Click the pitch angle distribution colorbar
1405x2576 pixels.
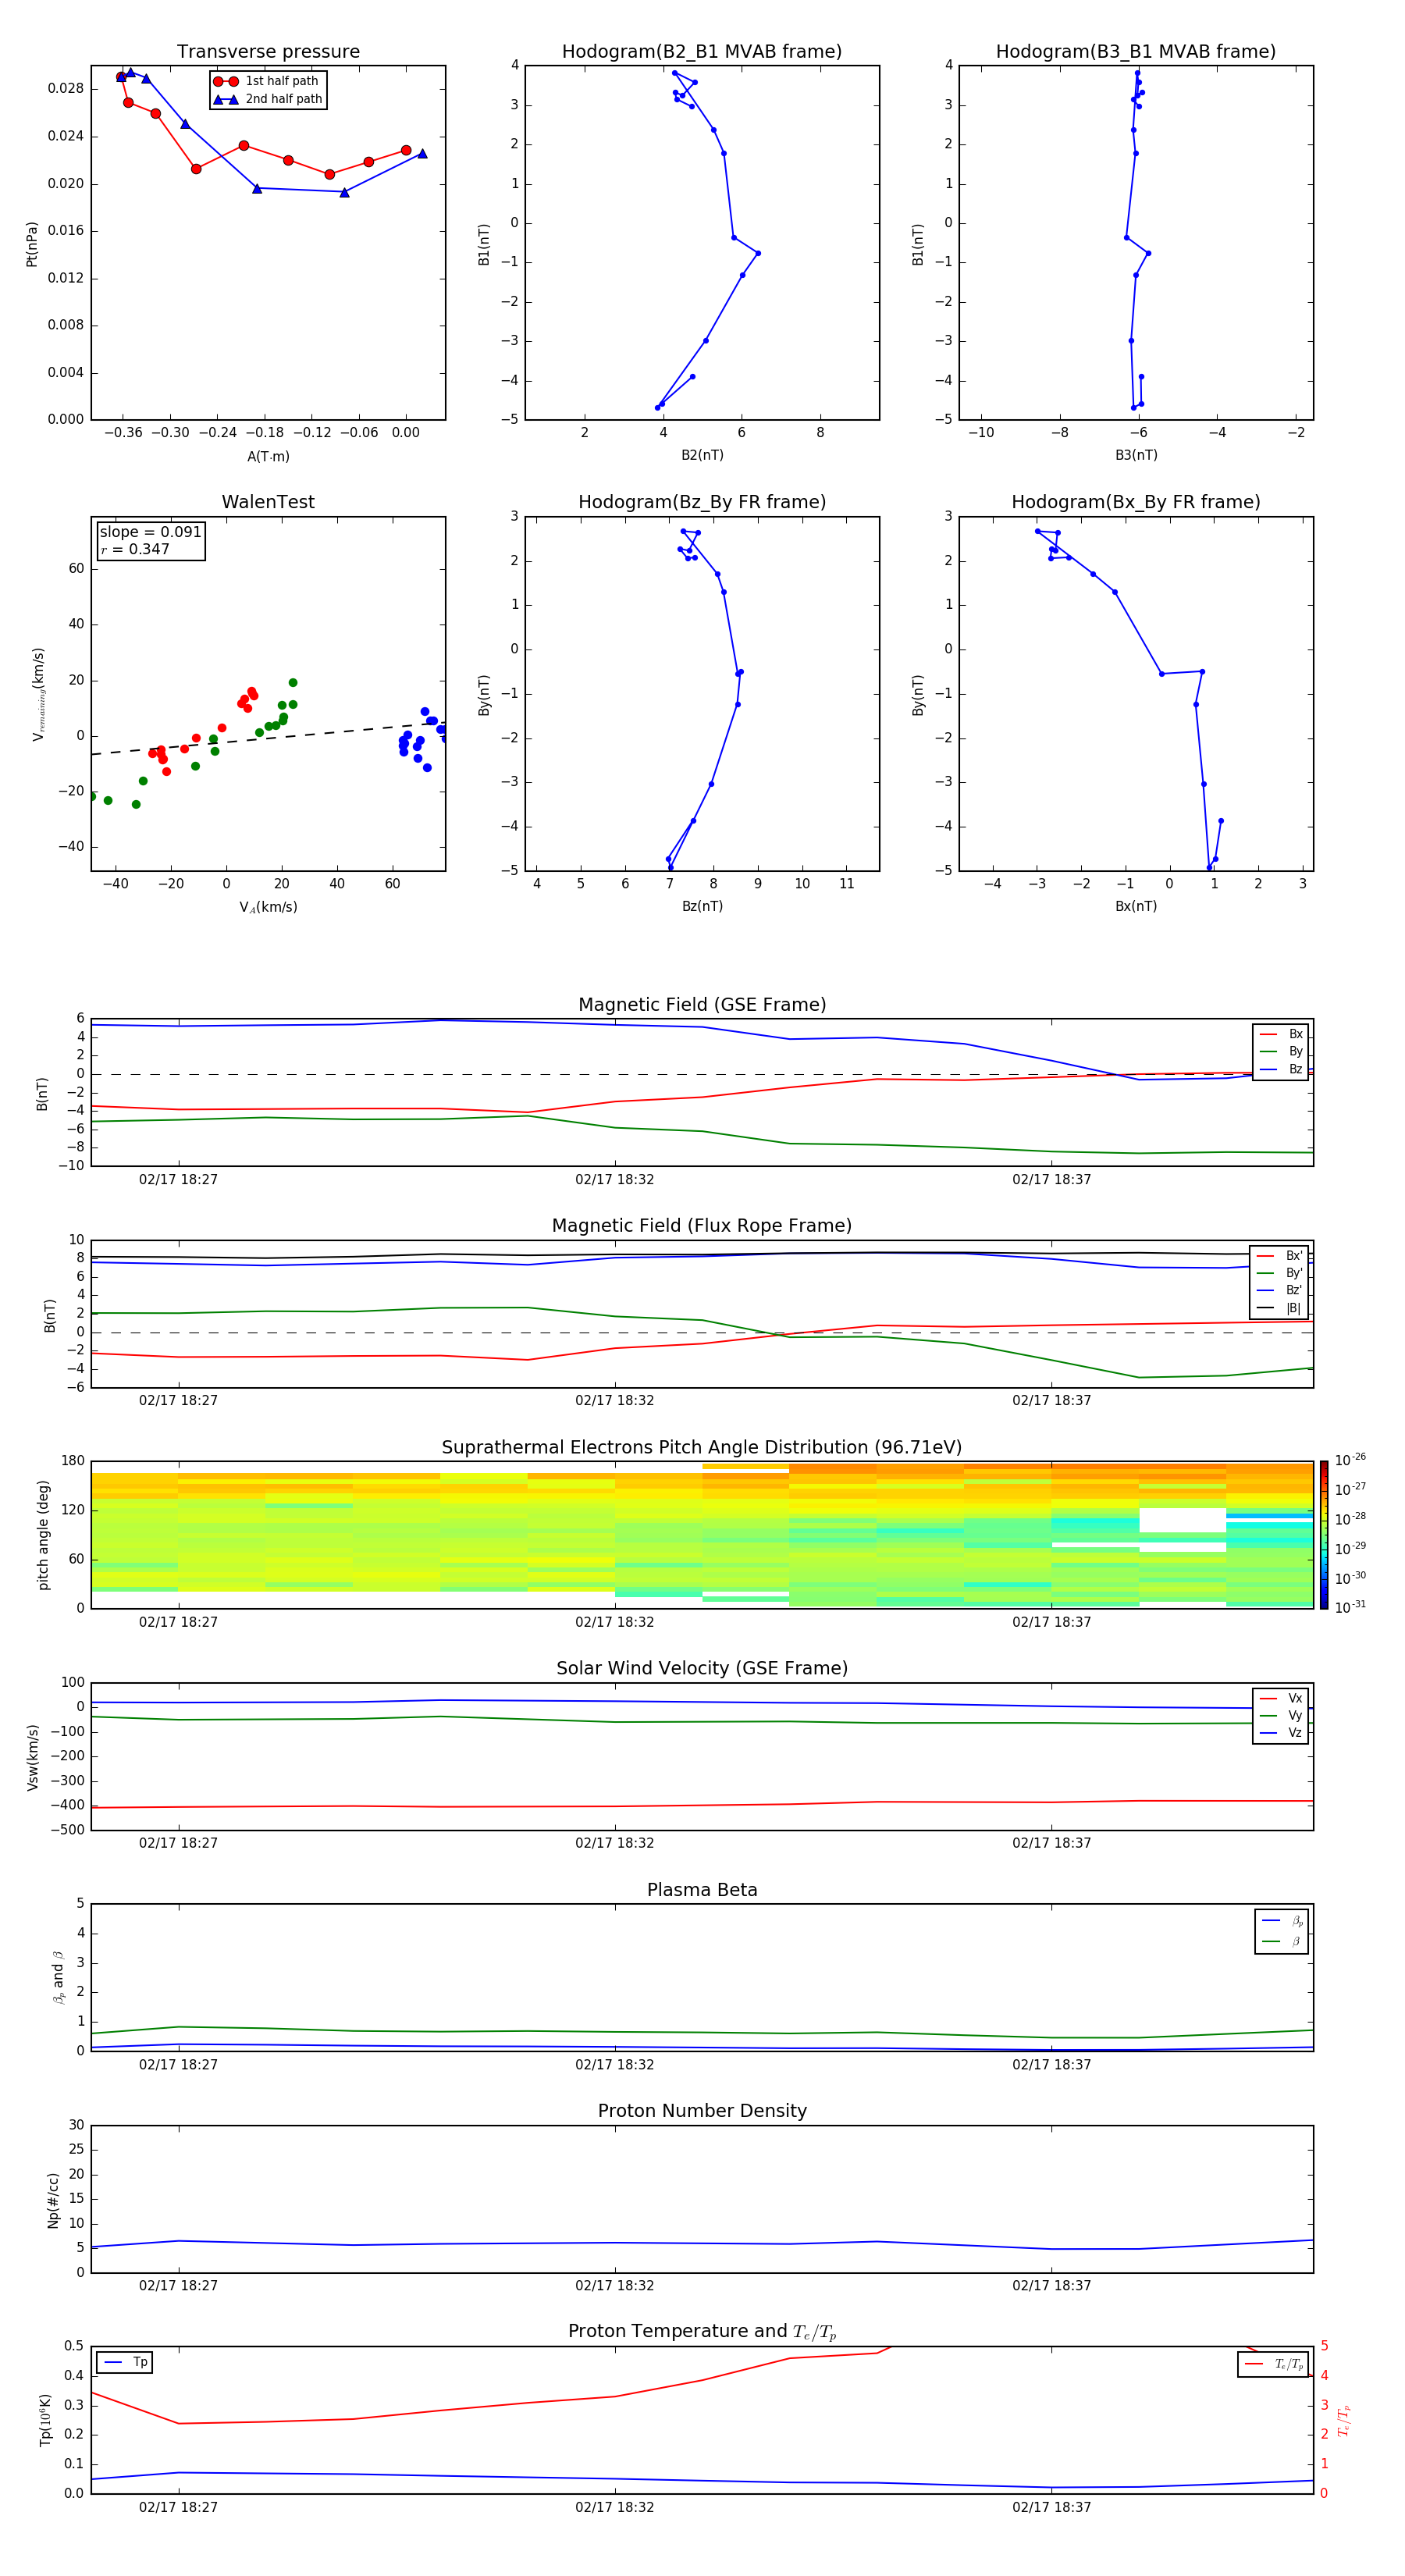point(1324,1535)
